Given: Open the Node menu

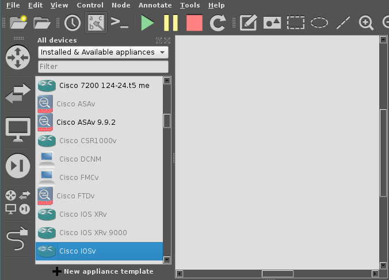Looking at the screenshot, I should tap(121, 5).
